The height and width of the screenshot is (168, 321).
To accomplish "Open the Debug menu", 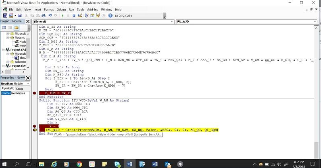I will pos(61,10).
